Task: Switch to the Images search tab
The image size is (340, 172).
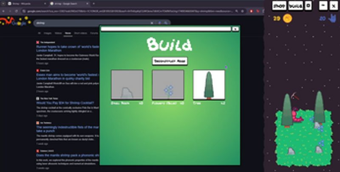Action: pyautogui.click(x=48, y=33)
